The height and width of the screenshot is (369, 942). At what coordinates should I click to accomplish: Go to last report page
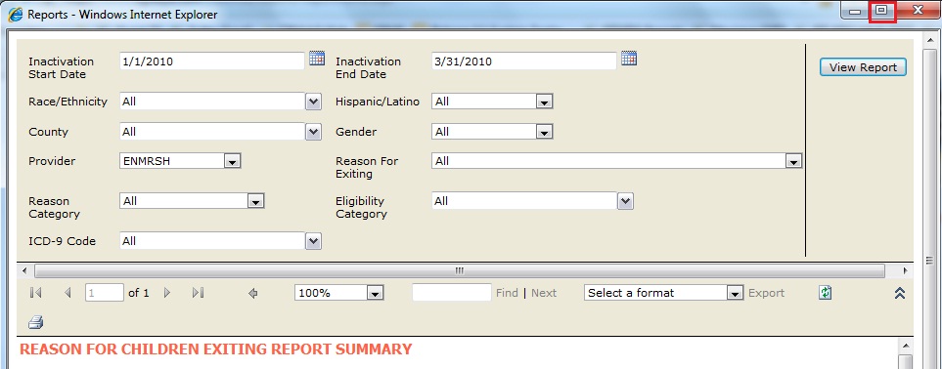(199, 293)
